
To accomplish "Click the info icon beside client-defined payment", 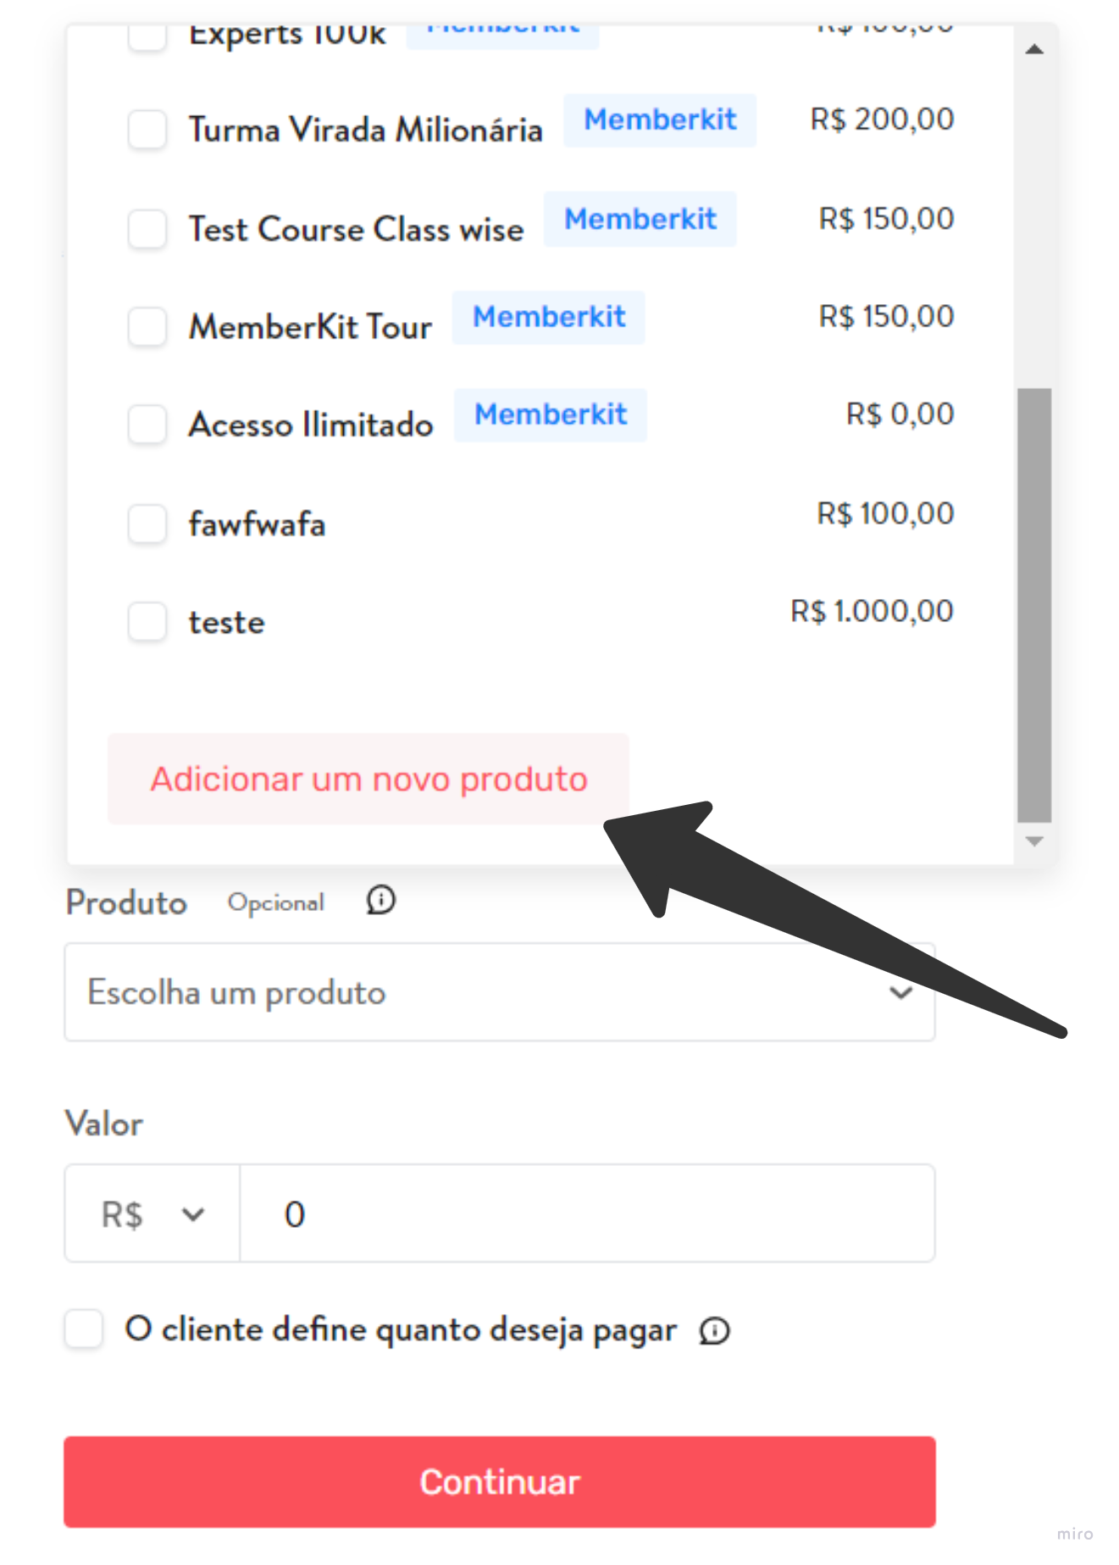I will pos(714,1330).
